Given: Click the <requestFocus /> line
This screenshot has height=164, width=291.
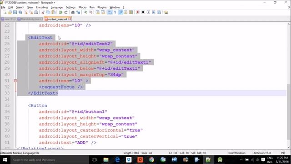Looking at the screenshot, I should point(61,87).
